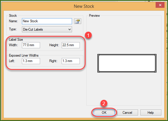Click the stock properties icon beside Name
Image resolution: width=168 pixels, height=121 pixels.
pyautogui.click(x=78, y=21)
